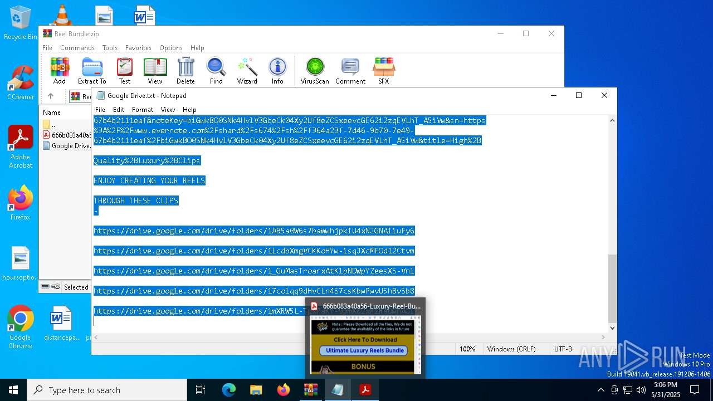Click the Notepad scroll up arrow
Image resolution: width=713 pixels, height=401 pixels.
coord(612,120)
